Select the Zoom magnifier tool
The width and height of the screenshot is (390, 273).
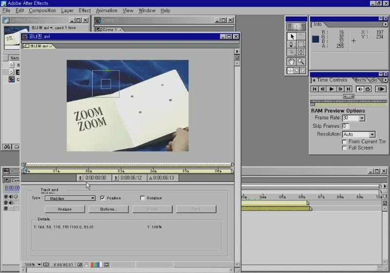click(x=301, y=61)
